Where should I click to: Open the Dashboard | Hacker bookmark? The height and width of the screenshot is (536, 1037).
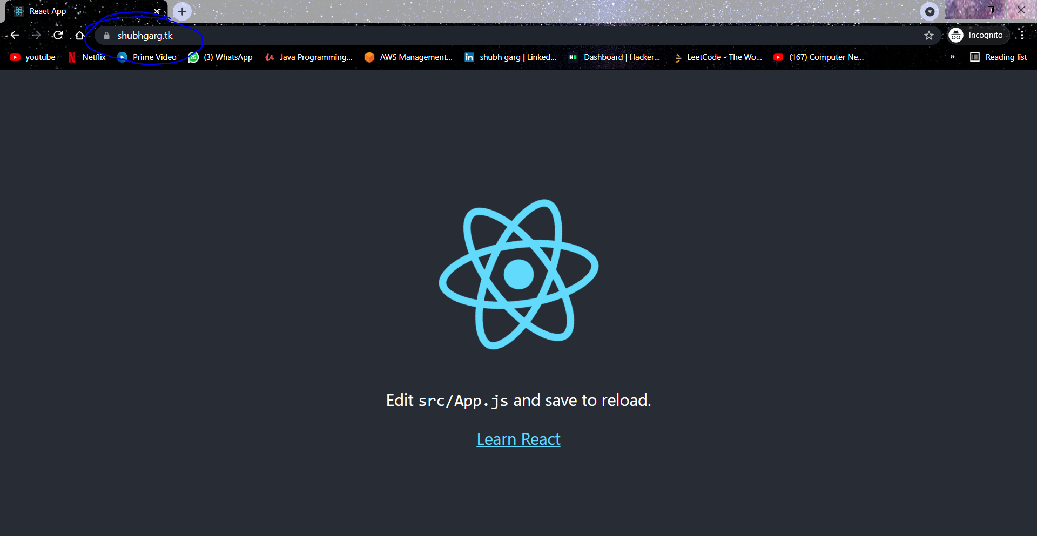click(615, 57)
